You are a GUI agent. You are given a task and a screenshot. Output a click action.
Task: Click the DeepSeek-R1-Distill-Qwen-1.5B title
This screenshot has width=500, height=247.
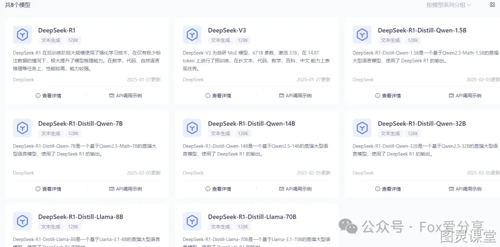tap(422, 31)
